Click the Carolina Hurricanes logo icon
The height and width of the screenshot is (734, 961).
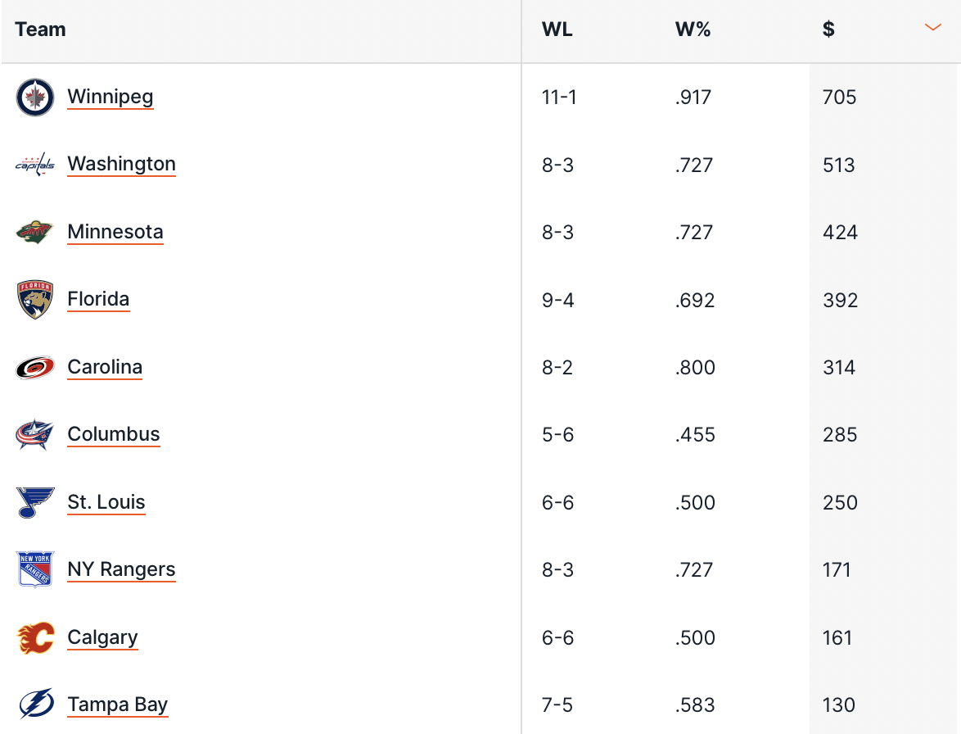(x=35, y=367)
